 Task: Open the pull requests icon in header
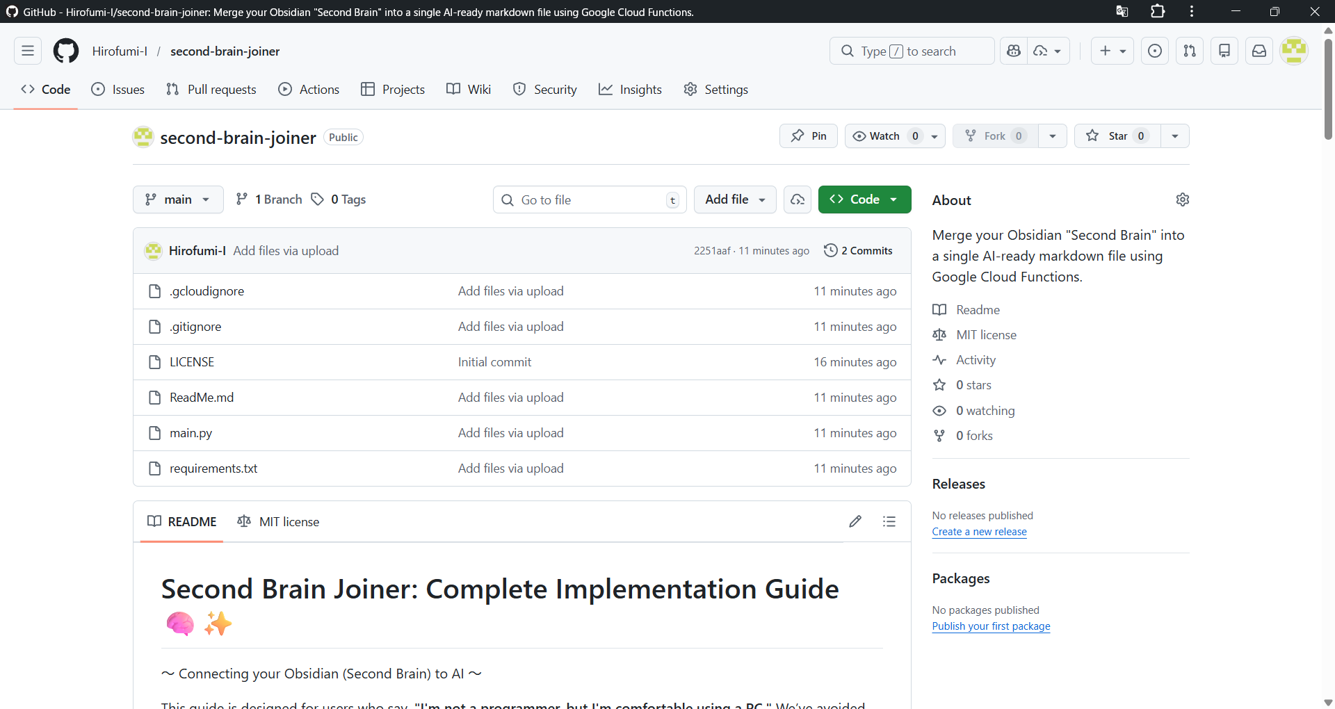coord(1189,51)
